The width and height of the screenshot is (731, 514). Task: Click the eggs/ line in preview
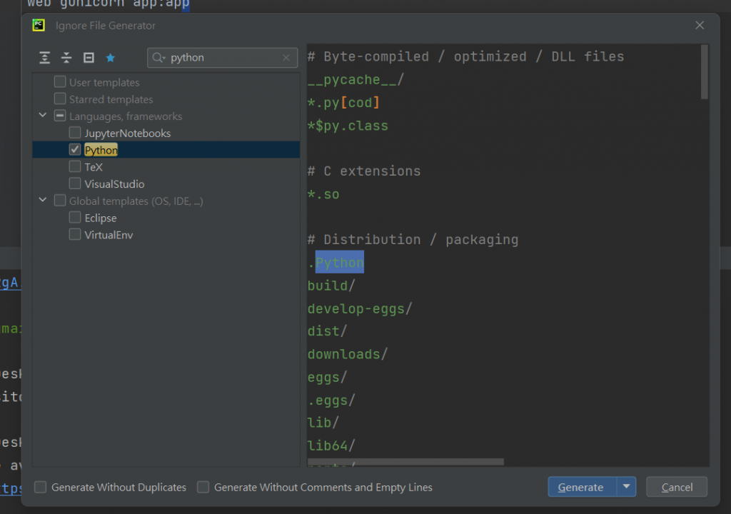click(327, 377)
